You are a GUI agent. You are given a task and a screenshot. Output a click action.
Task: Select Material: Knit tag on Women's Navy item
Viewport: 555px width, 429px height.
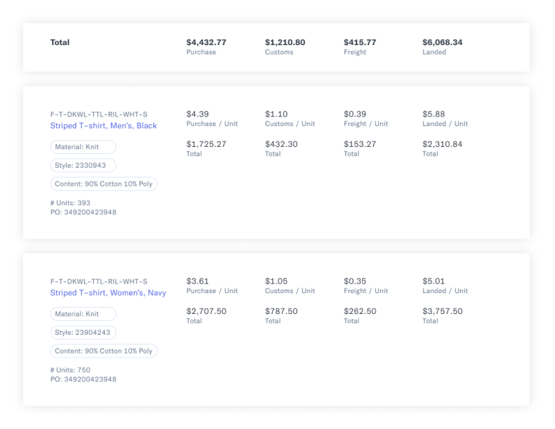coord(83,314)
